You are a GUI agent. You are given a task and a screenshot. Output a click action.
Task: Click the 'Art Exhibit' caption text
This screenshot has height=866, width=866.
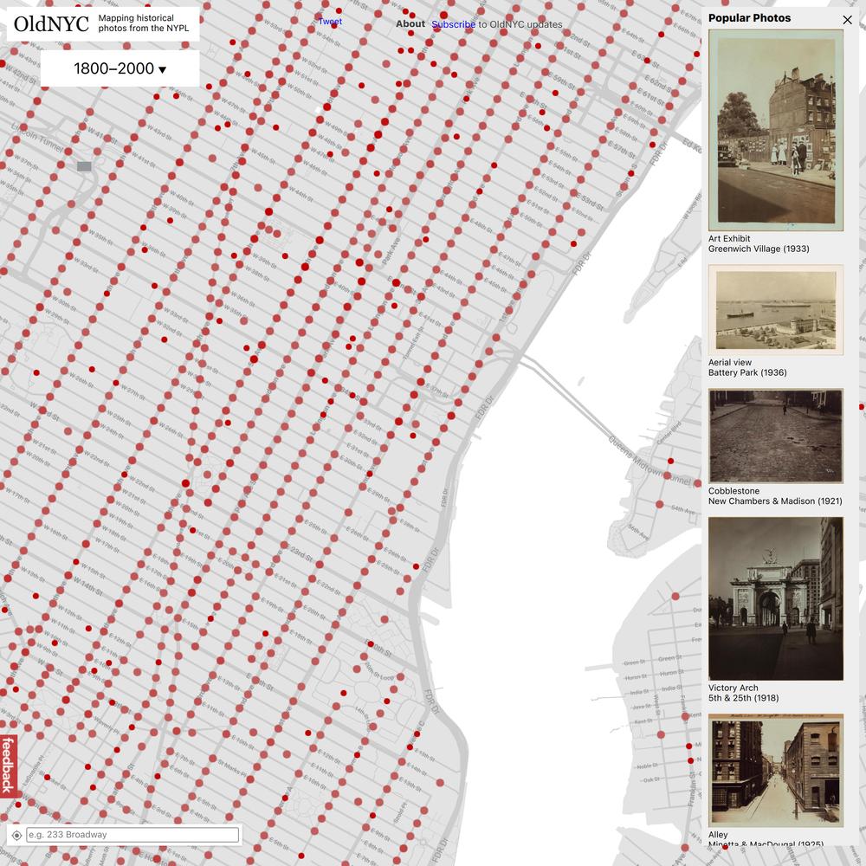coord(729,239)
